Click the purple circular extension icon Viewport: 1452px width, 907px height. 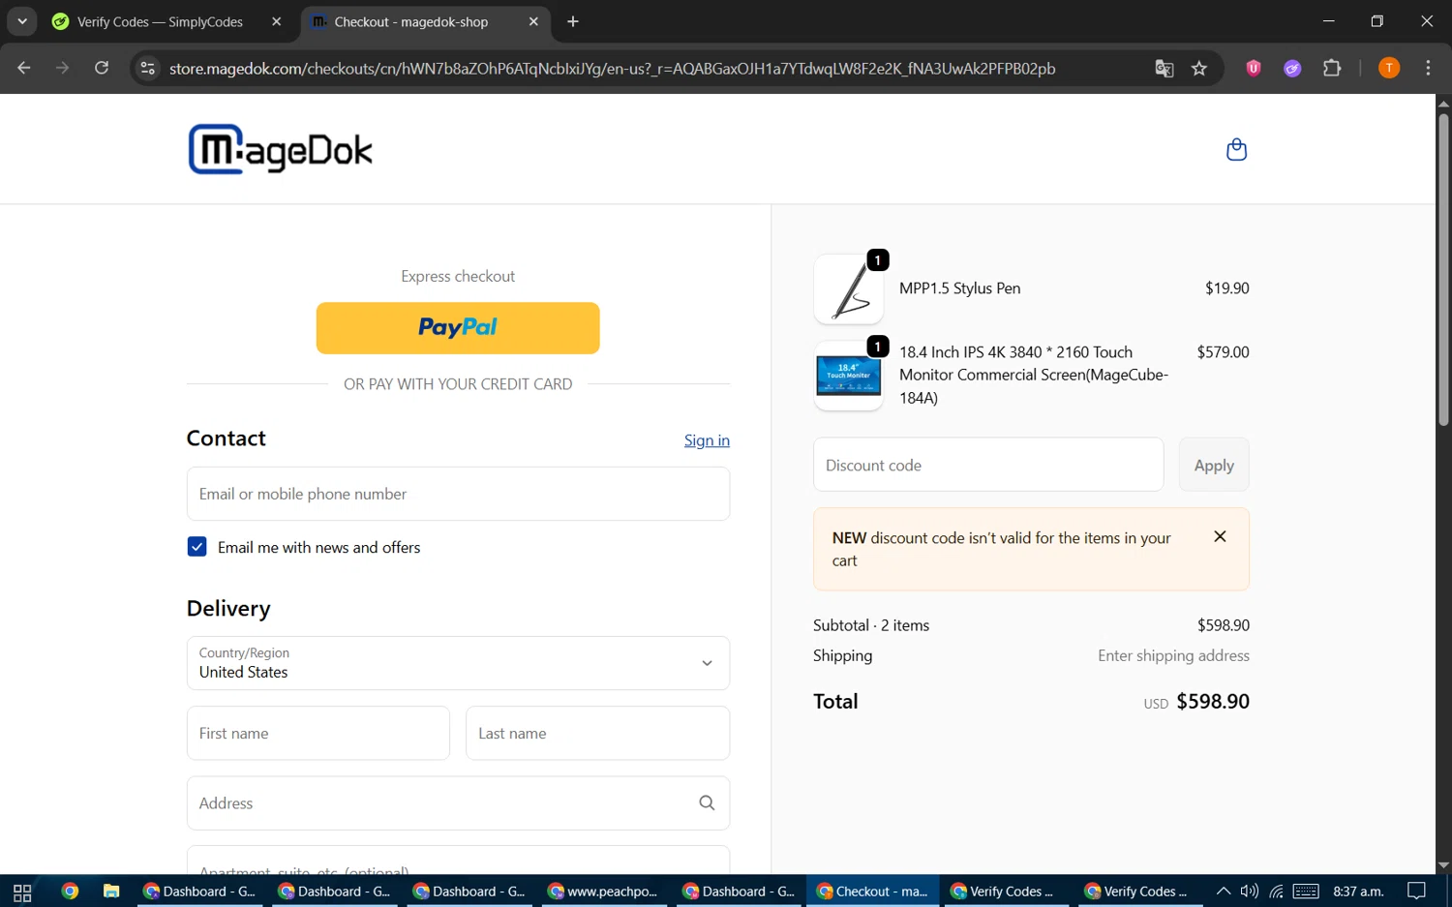click(1292, 68)
